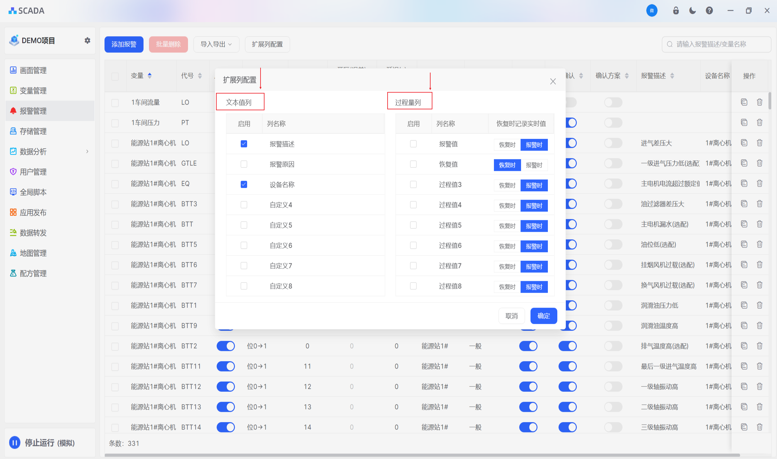
Task: Click delete trash icon for BTT14 row
Action: pyautogui.click(x=760, y=427)
